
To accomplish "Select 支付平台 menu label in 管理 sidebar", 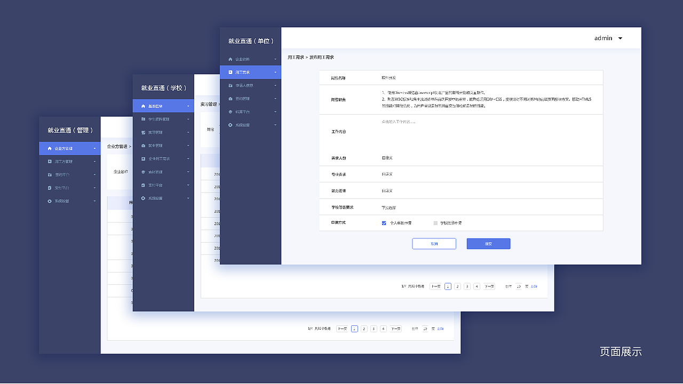I will point(62,188).
